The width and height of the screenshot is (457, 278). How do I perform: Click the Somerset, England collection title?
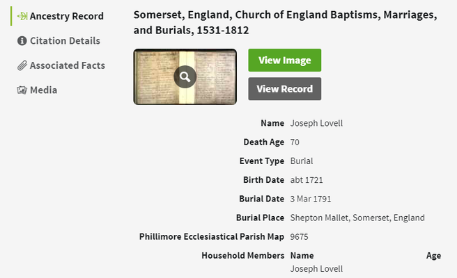point(286,22)
